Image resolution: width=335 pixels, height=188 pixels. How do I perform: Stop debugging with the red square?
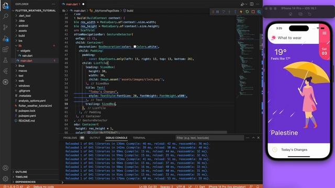[253, 11]
